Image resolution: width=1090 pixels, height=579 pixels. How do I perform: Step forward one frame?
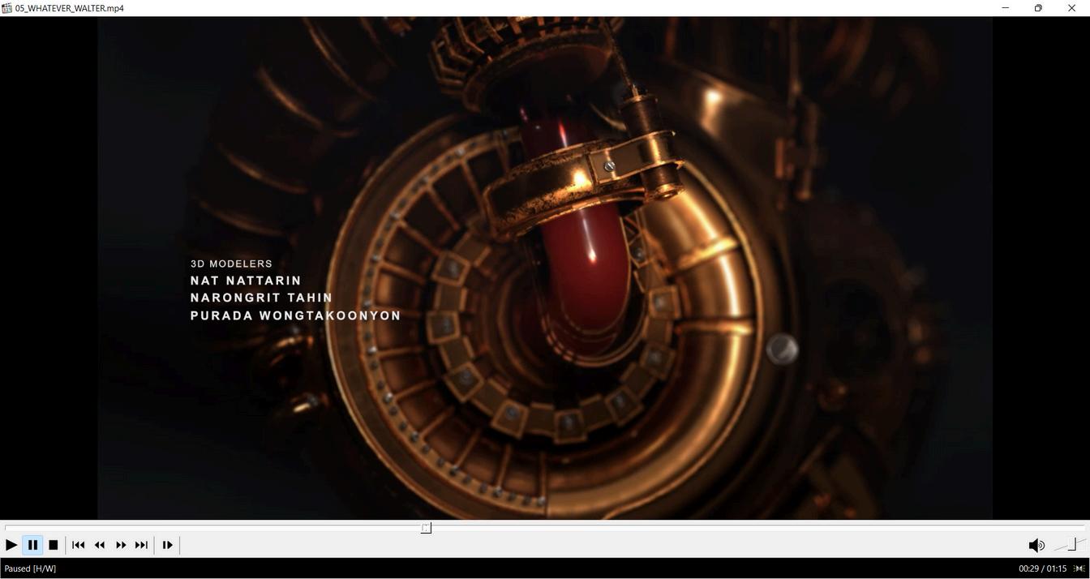(x=168, y=545)
